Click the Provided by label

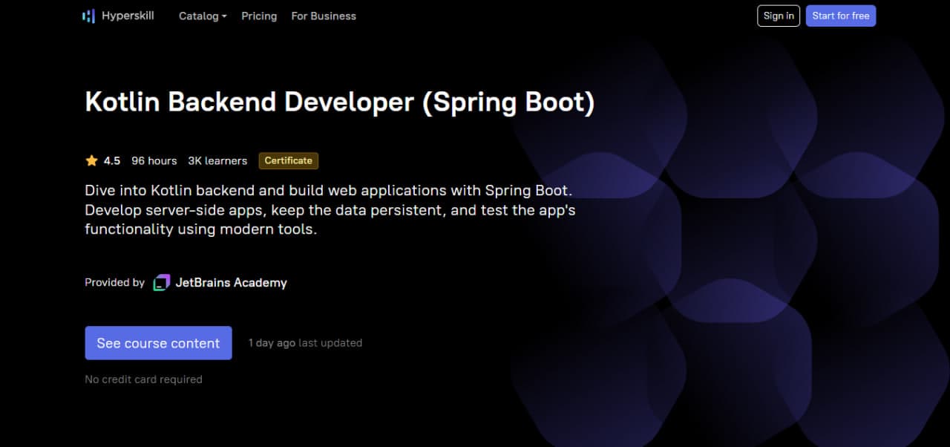(114, 282)
